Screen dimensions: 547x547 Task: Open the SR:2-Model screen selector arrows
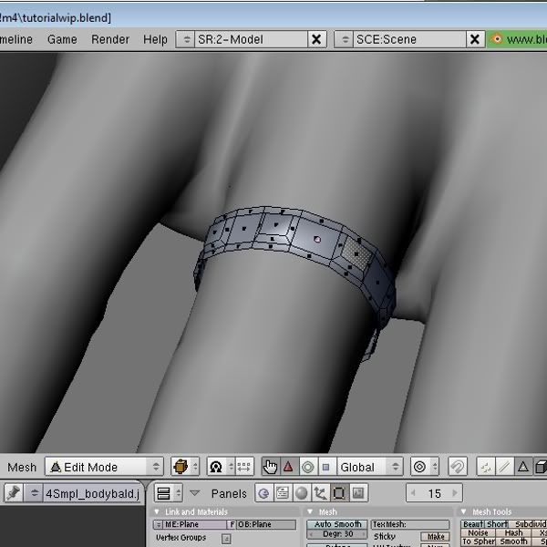[x=186, y=39]
